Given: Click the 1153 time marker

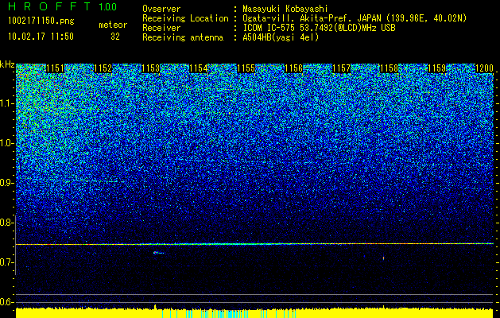Looking at the screenshot, I should coord(150,68).
